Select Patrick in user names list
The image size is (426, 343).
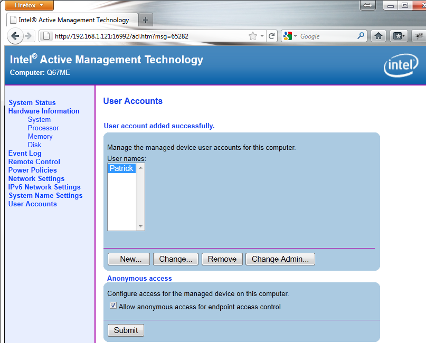pyautogui.click(x=121, y=168)
